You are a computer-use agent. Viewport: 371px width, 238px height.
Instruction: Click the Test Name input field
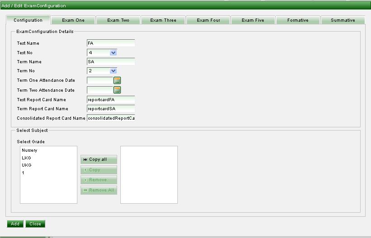(111, 43)
